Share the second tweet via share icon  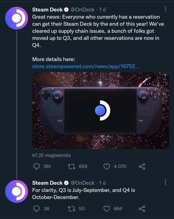[142, 209]
